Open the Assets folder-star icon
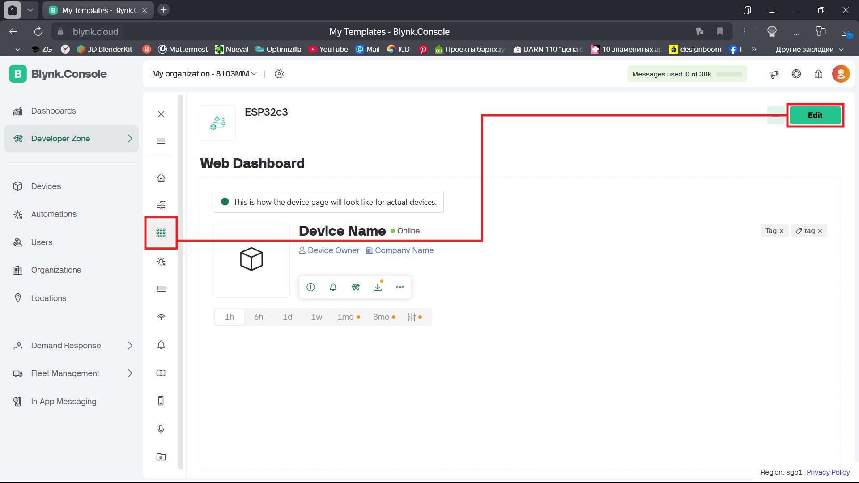 (161, 457)
